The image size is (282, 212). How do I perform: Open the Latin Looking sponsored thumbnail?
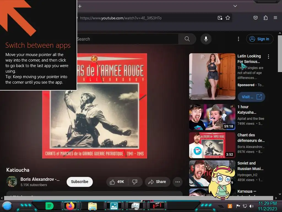pyautogui.click(x=212, y=76)
